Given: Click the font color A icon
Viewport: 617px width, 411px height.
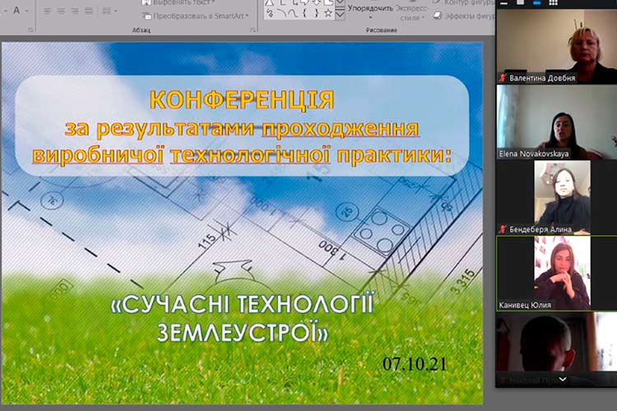Looking at the screenshot, I should pos(16,11).
